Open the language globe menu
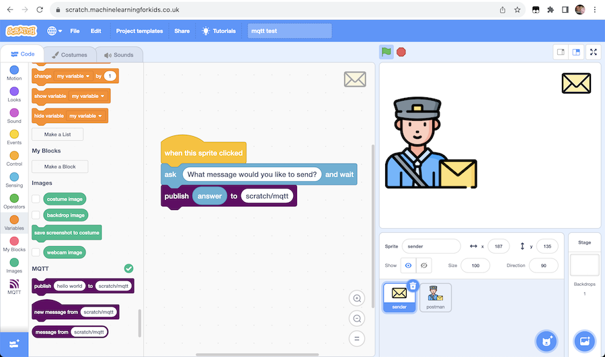The image size is (605, 357). tap(54, 31)
